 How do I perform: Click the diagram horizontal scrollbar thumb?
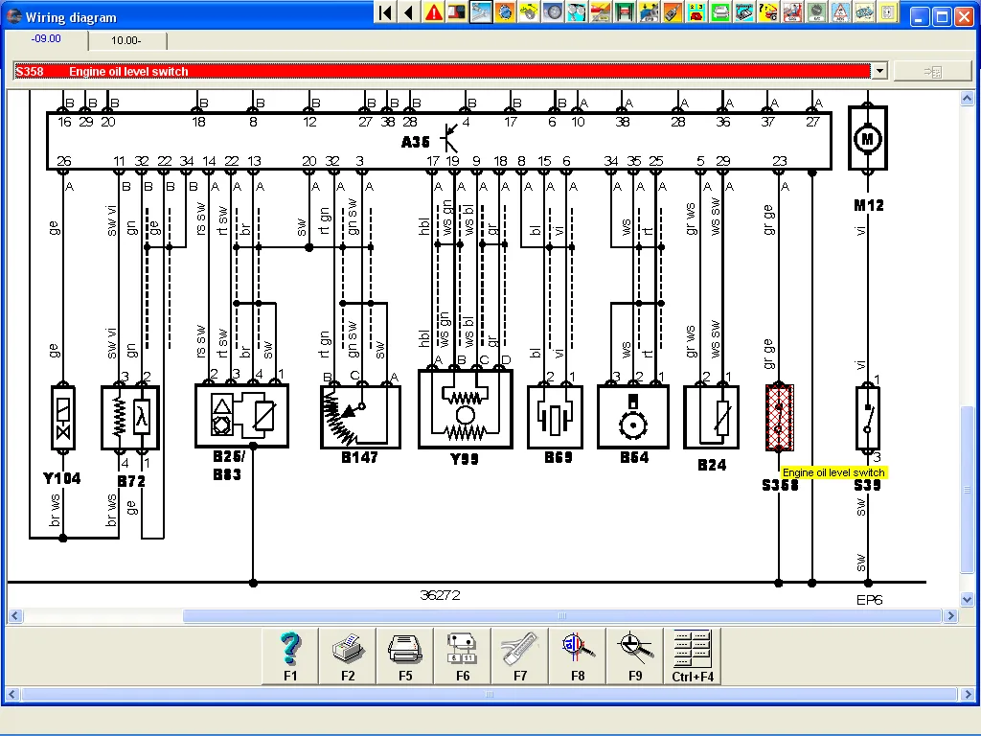pyautogui.click(x=561, y=616)
